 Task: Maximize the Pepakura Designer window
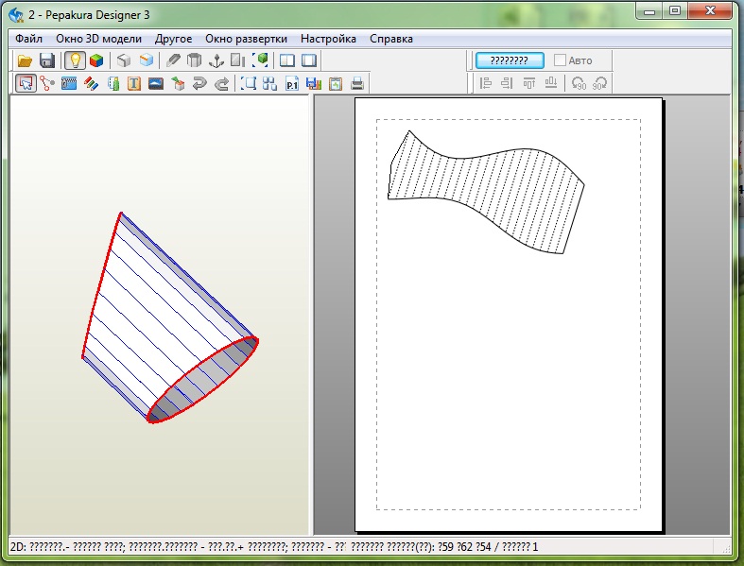point(675,11)
